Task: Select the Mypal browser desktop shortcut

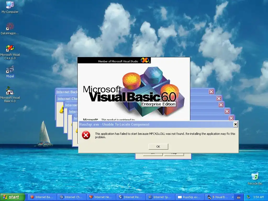Action: (x=10, y=72)
